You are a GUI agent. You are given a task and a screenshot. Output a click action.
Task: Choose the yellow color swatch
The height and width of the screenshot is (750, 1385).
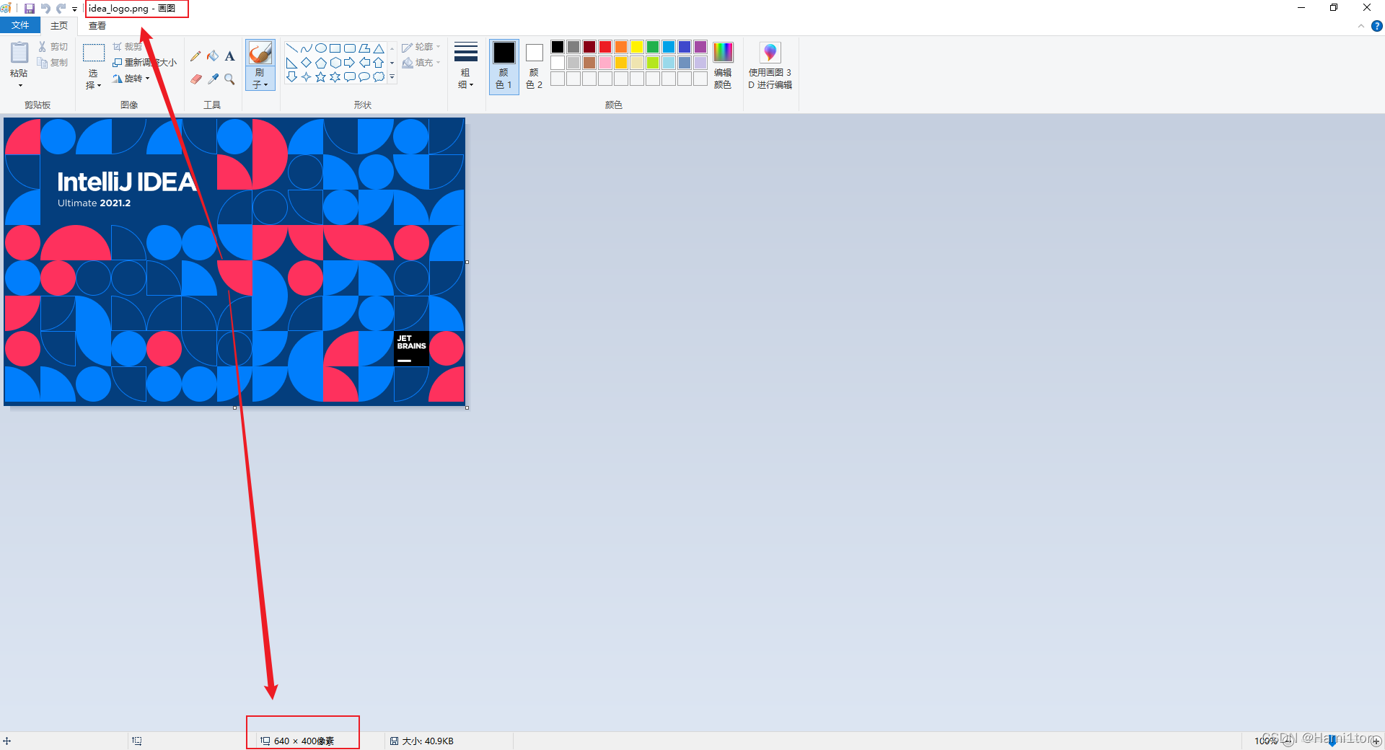[637, 47]
